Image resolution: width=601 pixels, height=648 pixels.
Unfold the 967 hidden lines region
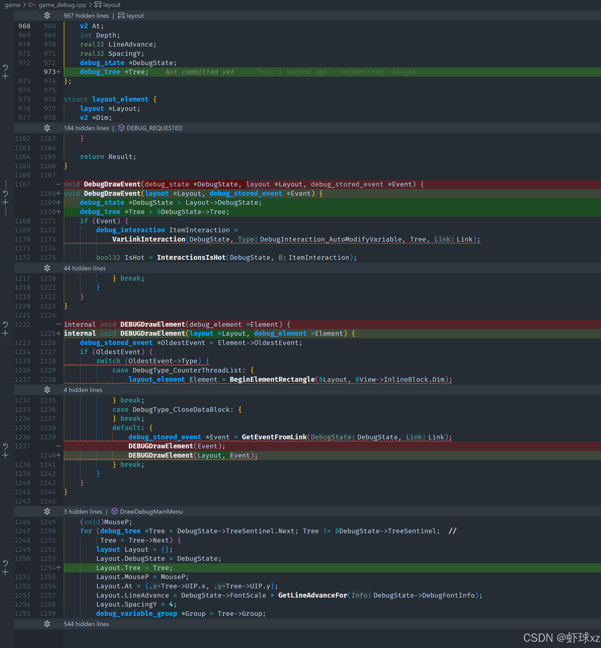click(x=47, y=16)
